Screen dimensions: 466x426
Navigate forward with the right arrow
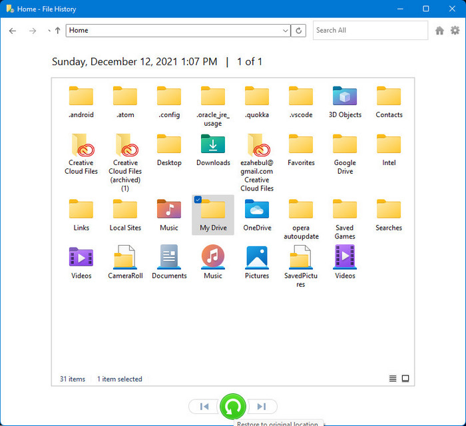pyautogui.click(x=33, y=31)
